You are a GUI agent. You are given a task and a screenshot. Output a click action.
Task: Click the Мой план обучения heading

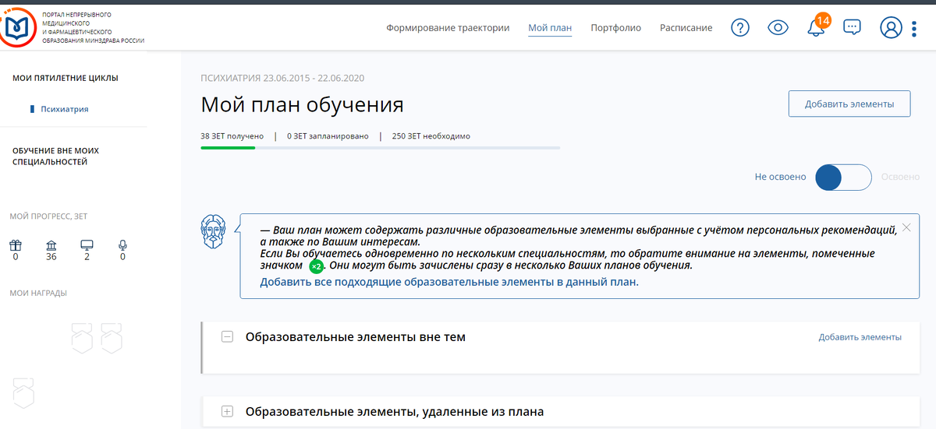(x=302, y=105)
